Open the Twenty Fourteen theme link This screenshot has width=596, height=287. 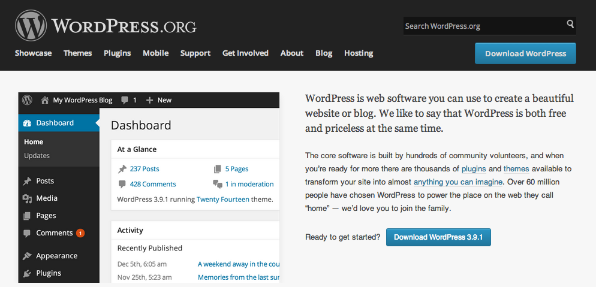tap(222, 200)
